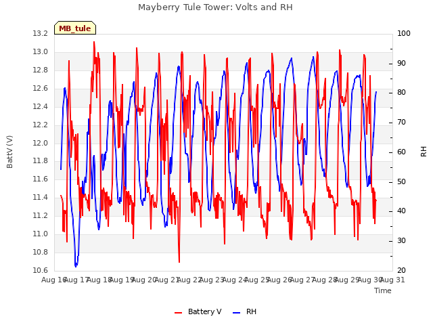This screenshot has height=325, width=433.
Task: Click the 80 RH tick label
Action: point(401,93)
